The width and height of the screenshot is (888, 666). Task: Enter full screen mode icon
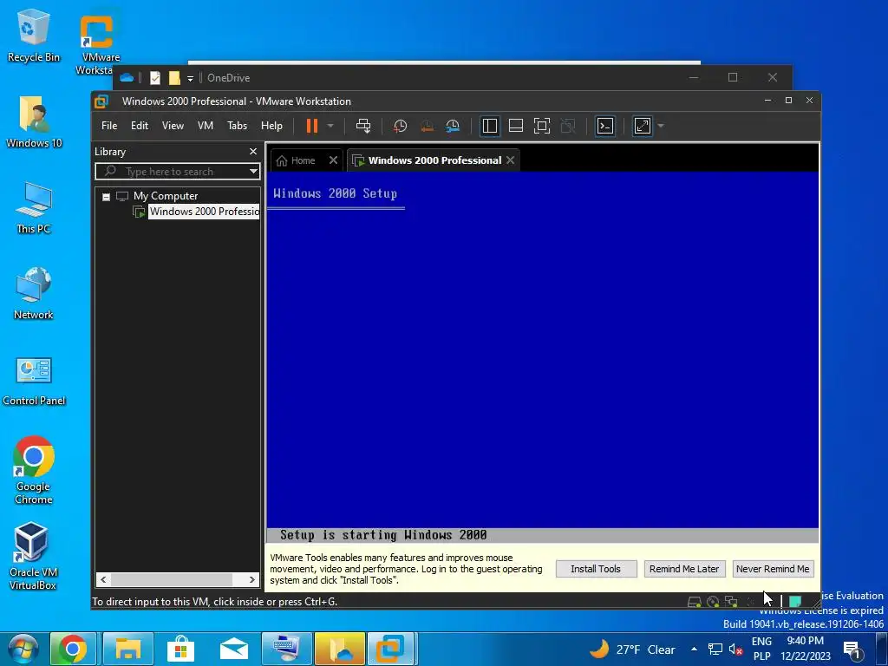(542, 126)
